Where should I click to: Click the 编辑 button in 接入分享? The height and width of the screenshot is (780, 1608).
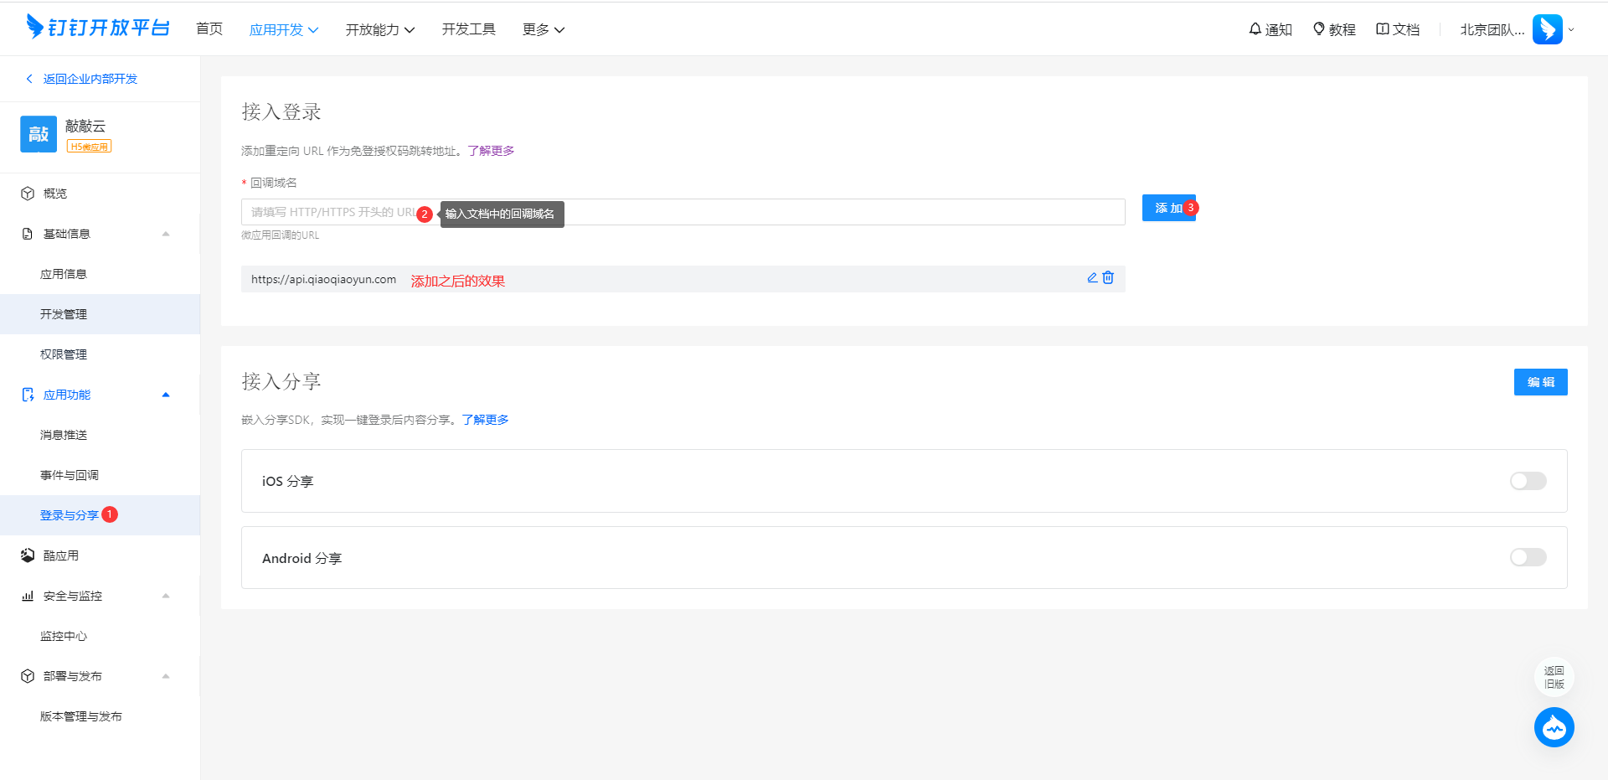coord(1540,382)
